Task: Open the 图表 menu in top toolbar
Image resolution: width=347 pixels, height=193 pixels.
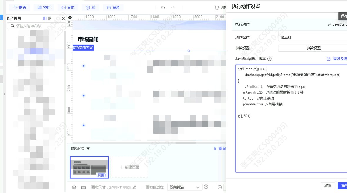Action: 20,8
